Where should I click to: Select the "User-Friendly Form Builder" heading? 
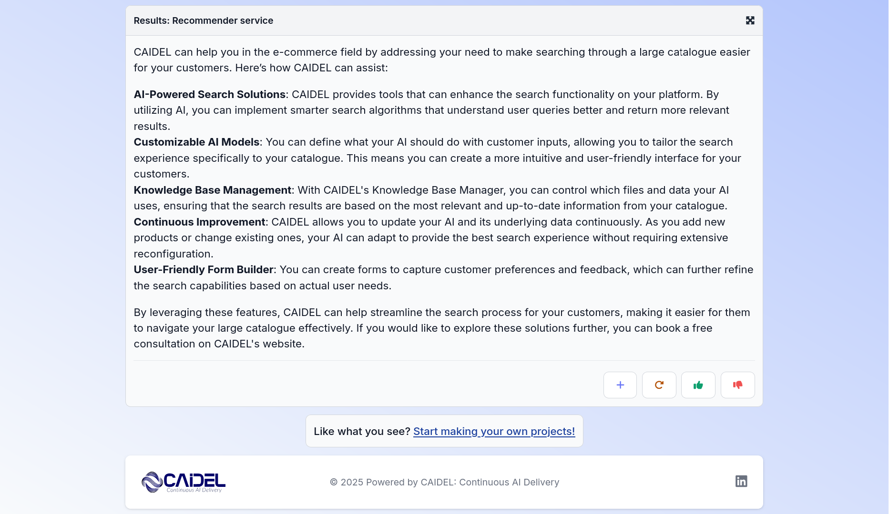click(x=204, y=269)
